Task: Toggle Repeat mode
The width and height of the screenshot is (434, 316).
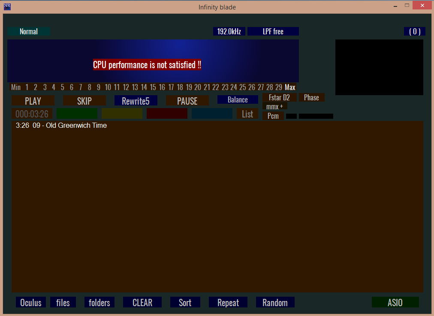Action: [228, 302]
